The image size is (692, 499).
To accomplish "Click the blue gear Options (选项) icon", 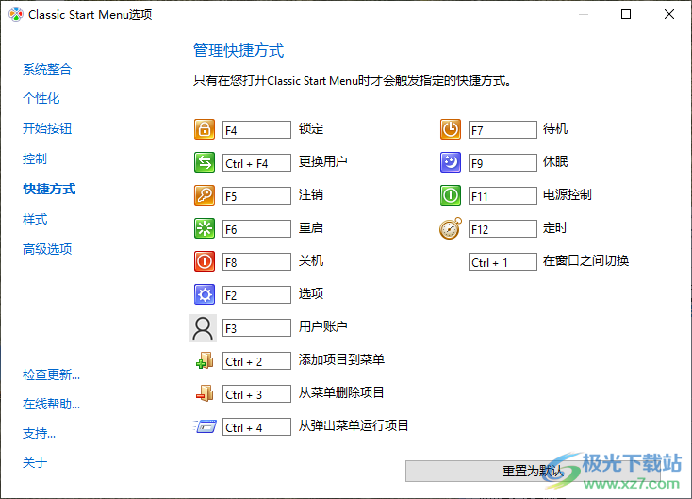I will click(x=205, y=294).
